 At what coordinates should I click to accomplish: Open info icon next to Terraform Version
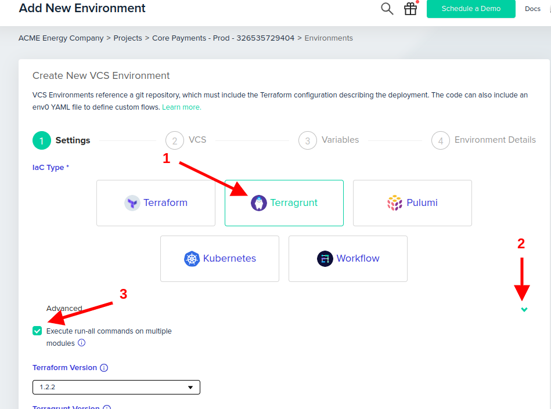[x=104, y=368]
